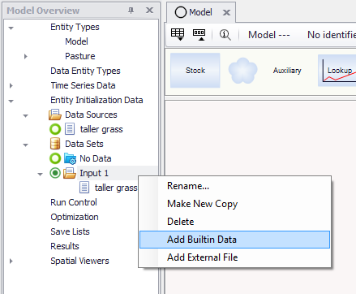Choose Make New Copy from context menu
The width and height of the screenshot is (356, 294).
pyautogui.click(x=234, y=204)
